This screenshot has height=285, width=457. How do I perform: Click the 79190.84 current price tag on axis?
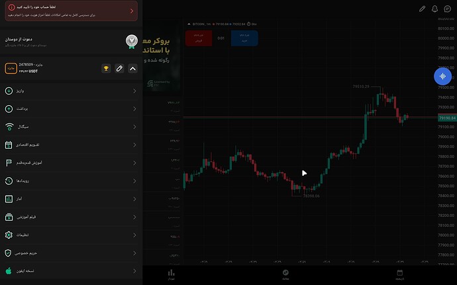(x=447, y=118)
